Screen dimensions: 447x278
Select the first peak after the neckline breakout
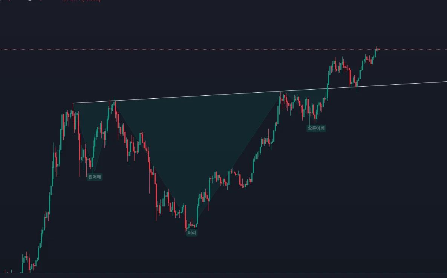pos(335,62)
